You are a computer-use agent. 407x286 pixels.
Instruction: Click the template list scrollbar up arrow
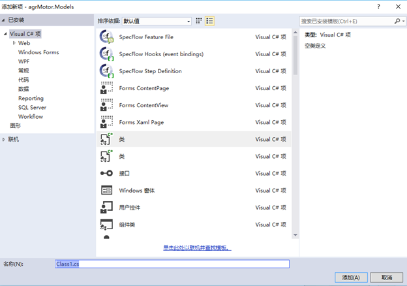295,32
